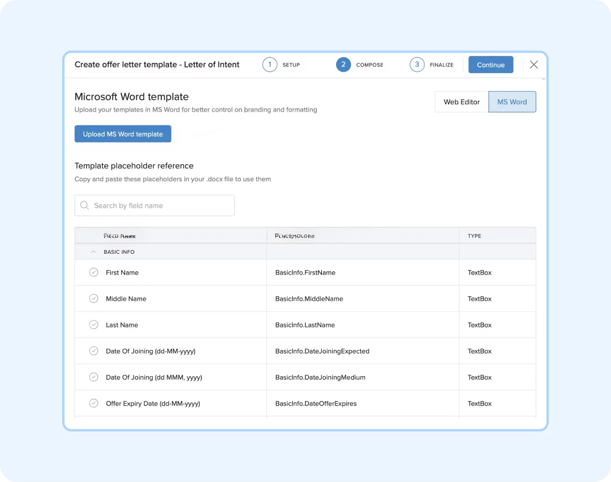
Task: Switch to the Web Editor tab
Action: click(462, 102)
